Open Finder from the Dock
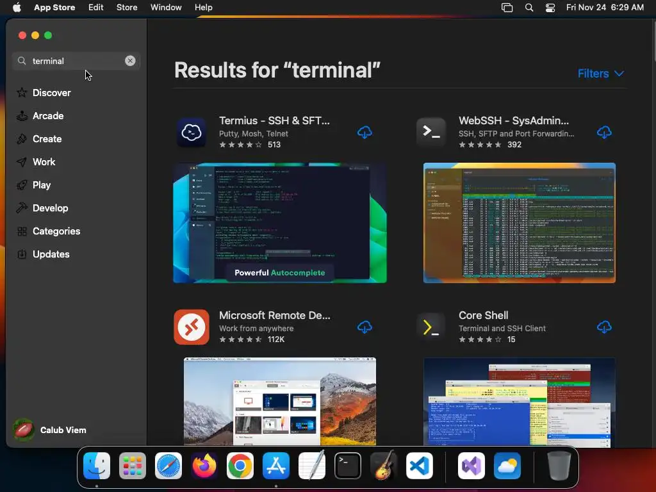Screen dimensions: 656x492 tap(97, 466)
